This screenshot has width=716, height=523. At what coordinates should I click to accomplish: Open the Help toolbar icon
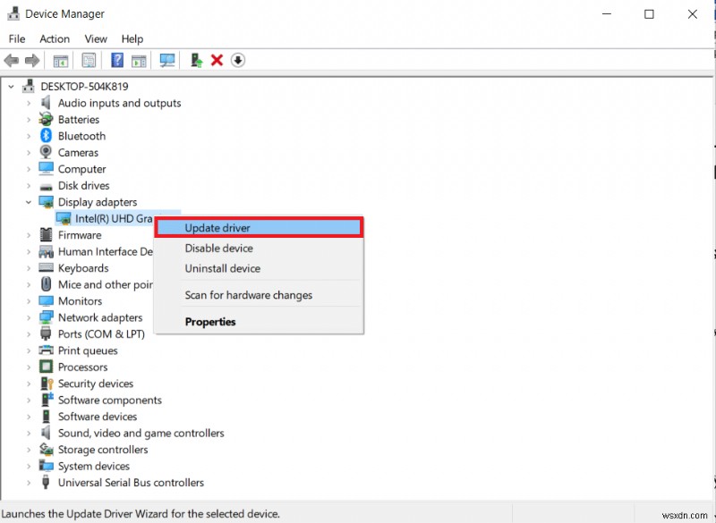click(116, 60)
